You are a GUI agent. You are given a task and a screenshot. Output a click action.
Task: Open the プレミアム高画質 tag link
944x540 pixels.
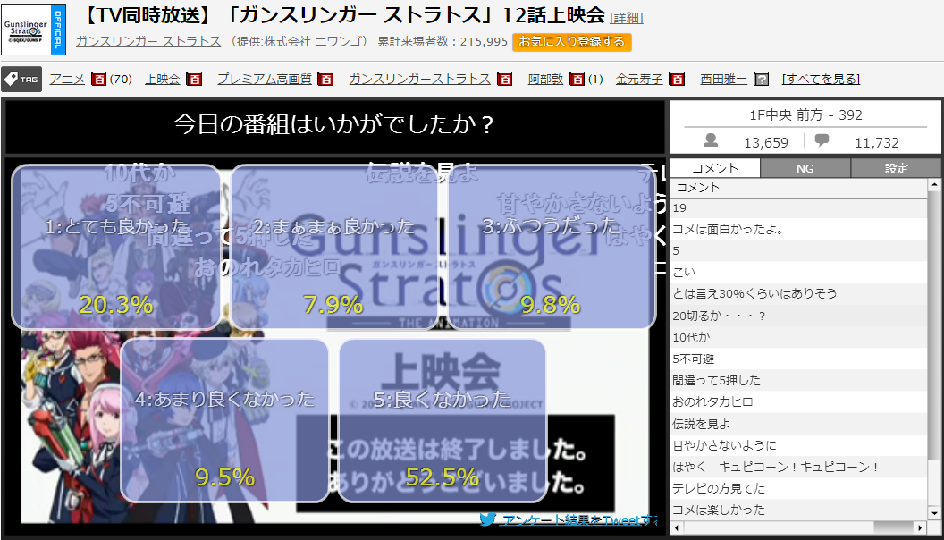coord(265,79)
